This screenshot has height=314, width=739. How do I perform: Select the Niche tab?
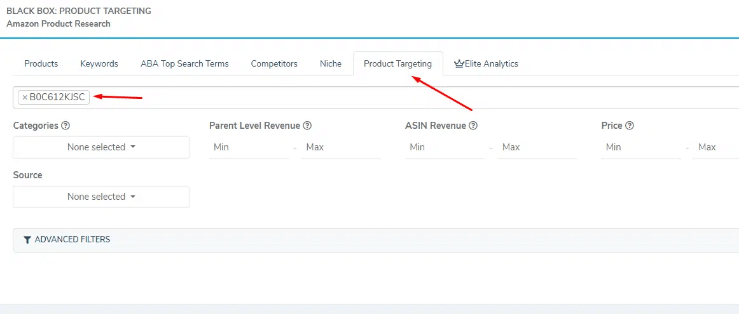331,63
